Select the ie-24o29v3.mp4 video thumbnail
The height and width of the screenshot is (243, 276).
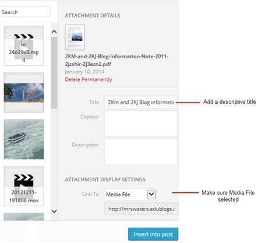[x=24, y=46]
